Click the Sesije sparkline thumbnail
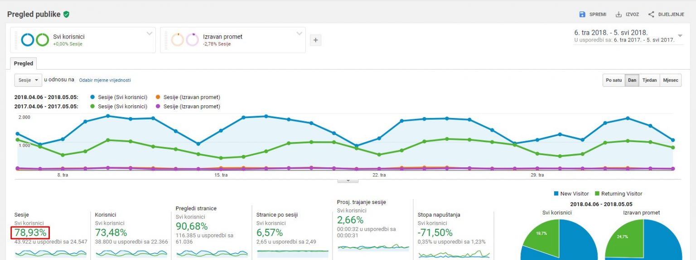Image resolution: width=696 pixels, height=260 pixels. 51,253
